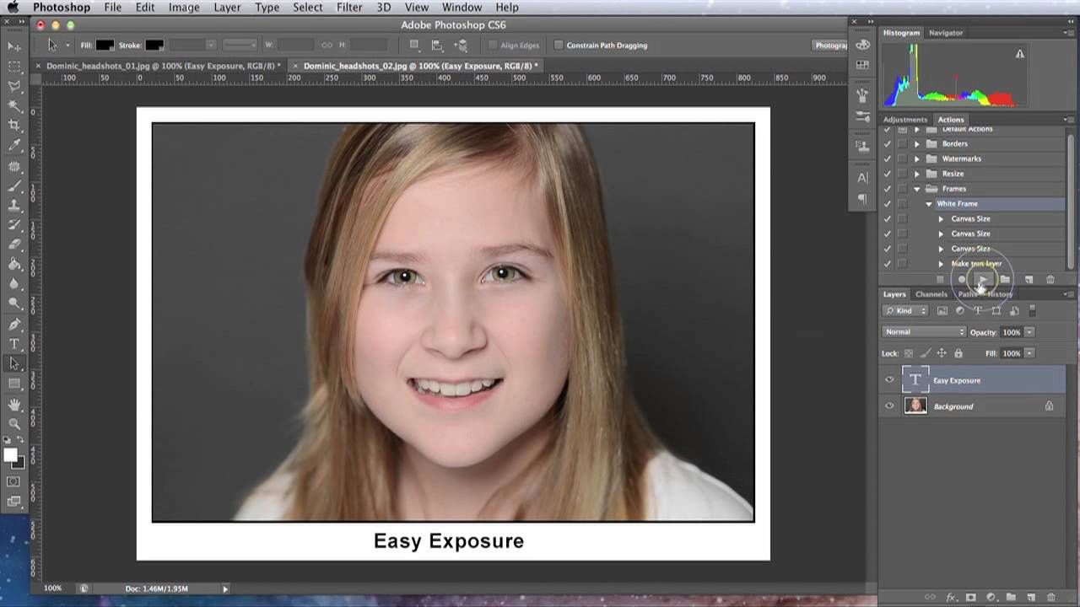1080x607 pixels.
Task: Hide the Easy Exposure text layer
Action: pyautogui.click(x=889, y=380)
